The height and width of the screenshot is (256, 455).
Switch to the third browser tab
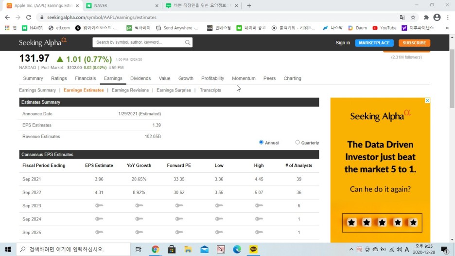point(202,5)
